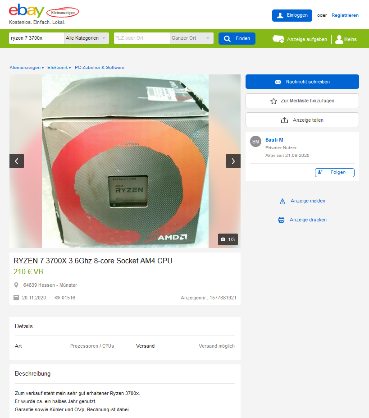
Task: Click the Aktiv seit 21.09.2020 text
Action: (x=287, y=156)
